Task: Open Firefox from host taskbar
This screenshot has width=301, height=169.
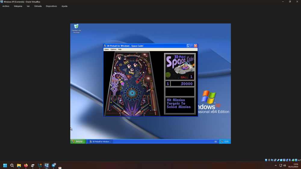Action: (x=26, y=165)
